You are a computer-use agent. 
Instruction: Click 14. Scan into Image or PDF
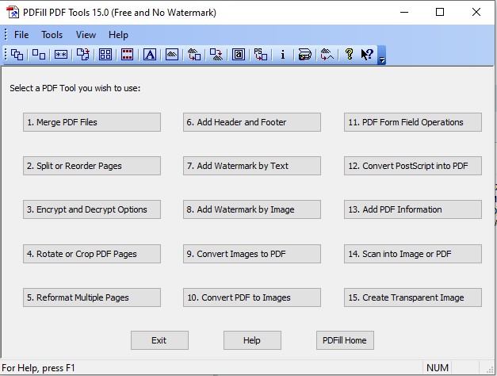413,254
